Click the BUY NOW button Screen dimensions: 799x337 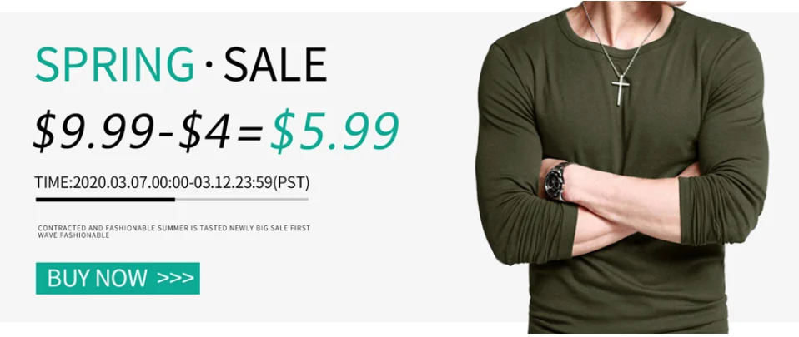[x=118, y=278]
